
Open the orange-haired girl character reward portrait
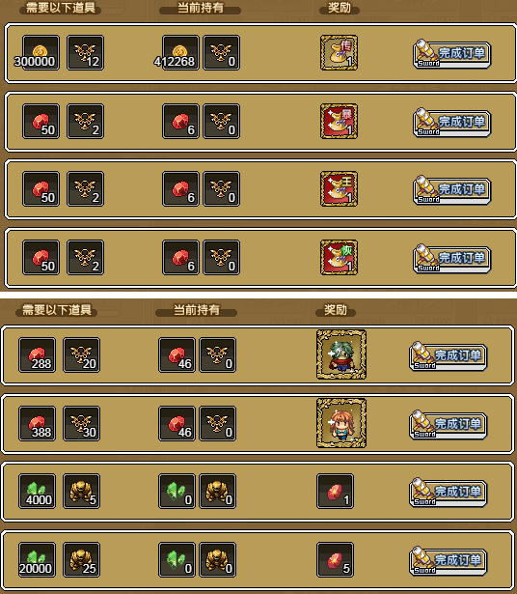(341, 423)
